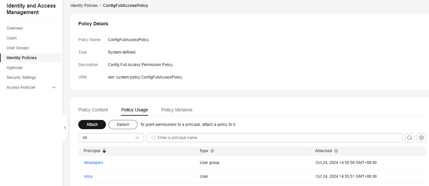Click the search magnifier icon
Screen dimensions: 429x186
153,138
